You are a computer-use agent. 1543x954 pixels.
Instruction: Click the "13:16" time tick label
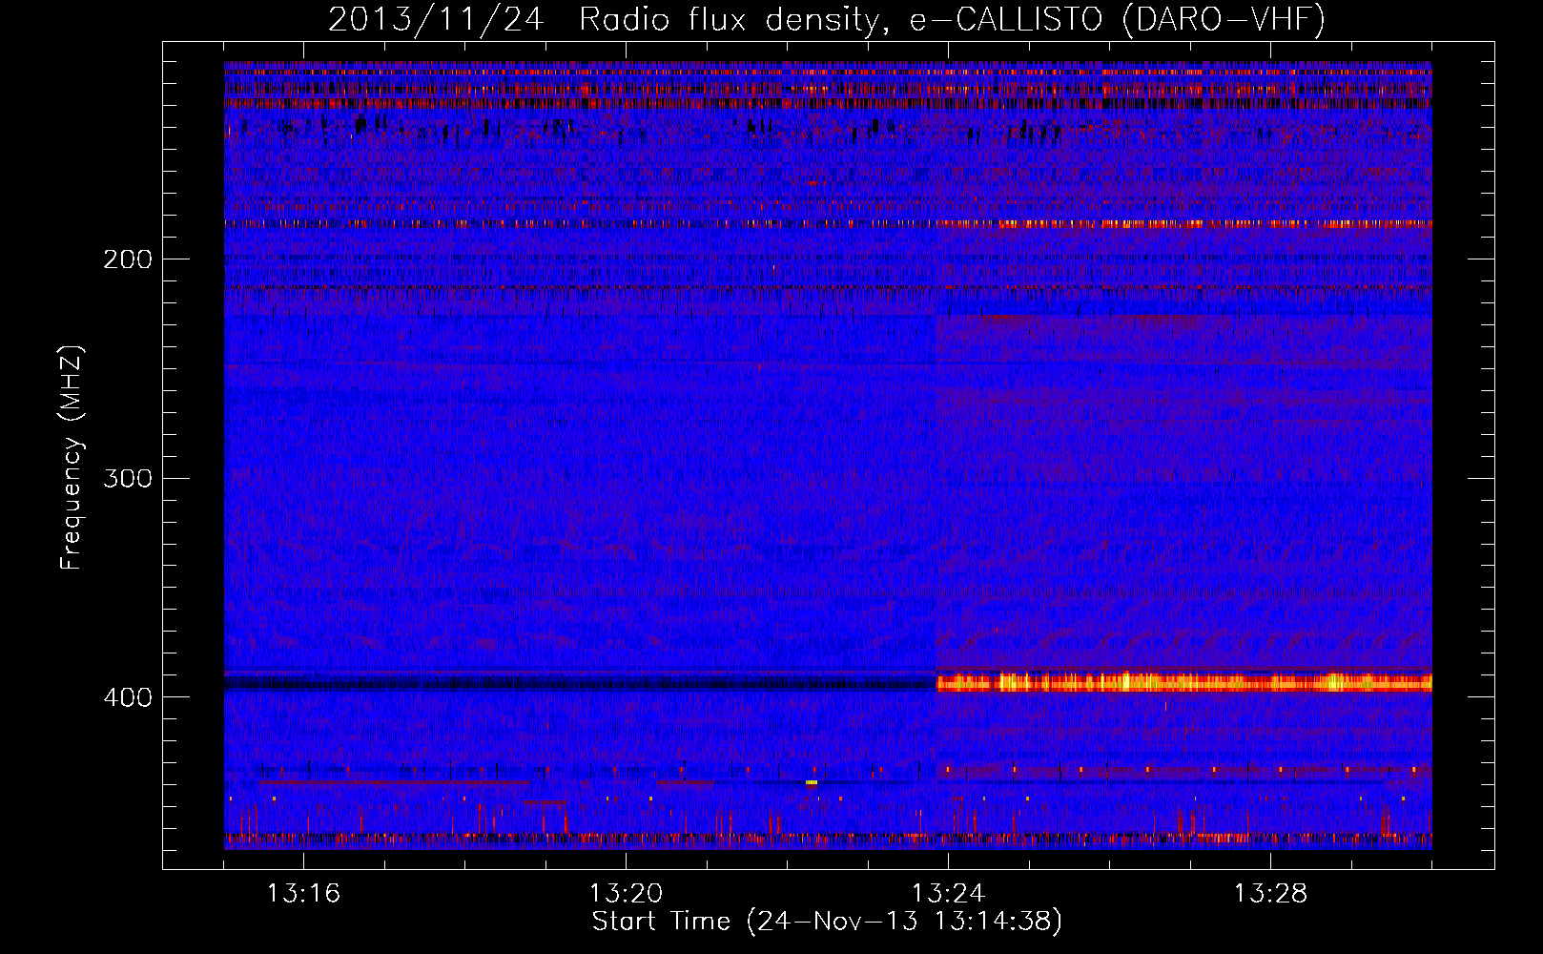tap(303, 894)
